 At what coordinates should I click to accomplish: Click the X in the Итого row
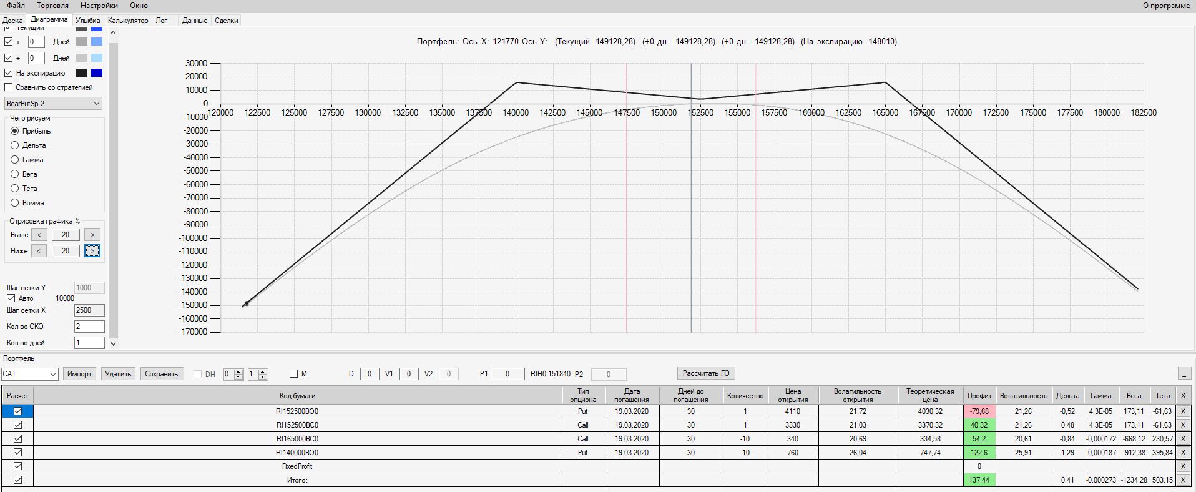pyautogui.click(x=1183, y=480)
